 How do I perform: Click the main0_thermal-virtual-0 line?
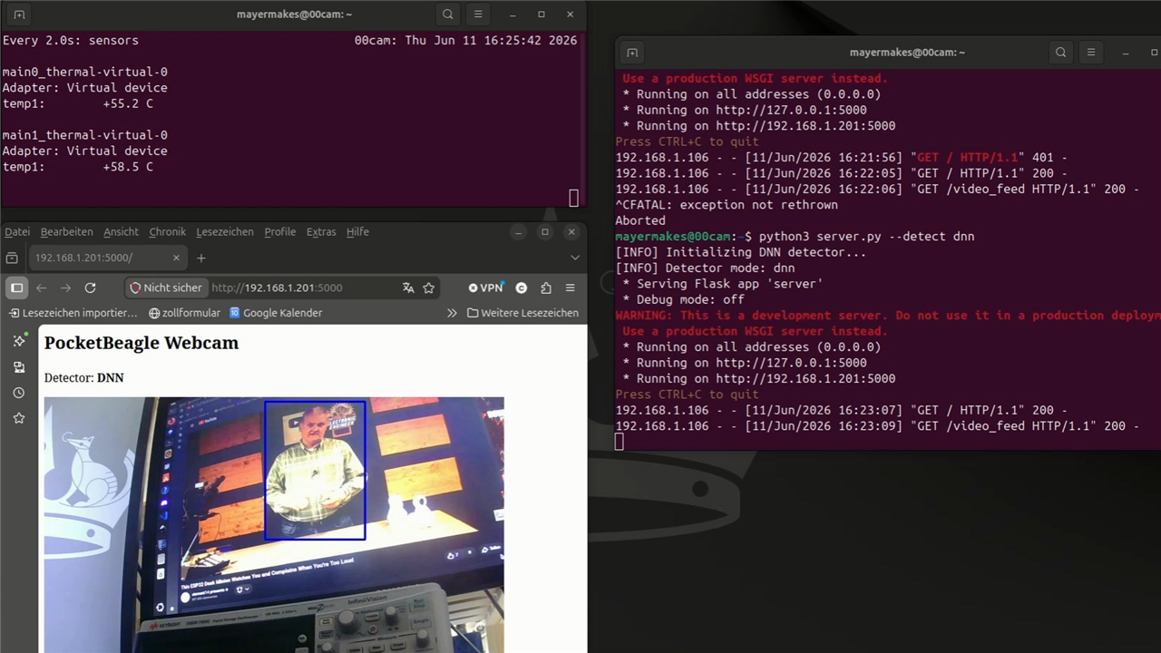(84, 72)
